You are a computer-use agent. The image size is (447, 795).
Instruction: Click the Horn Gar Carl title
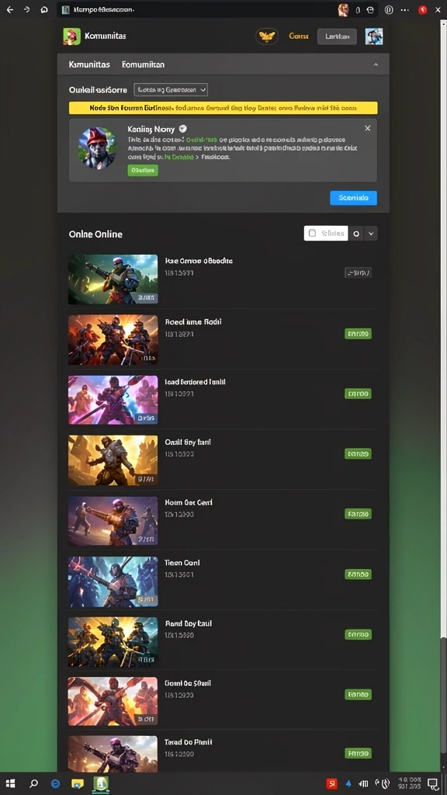pyautogui.click(x=189, y=502)
